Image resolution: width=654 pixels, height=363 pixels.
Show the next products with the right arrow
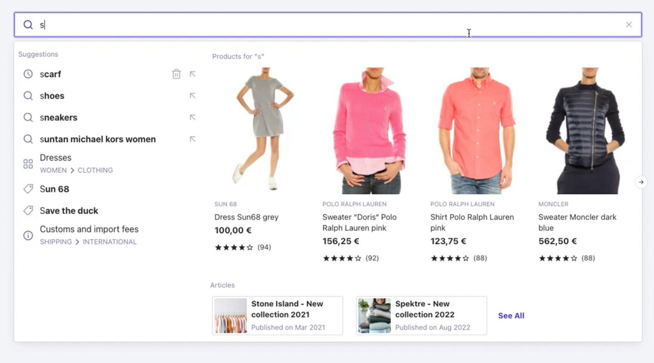pos(641,182)
